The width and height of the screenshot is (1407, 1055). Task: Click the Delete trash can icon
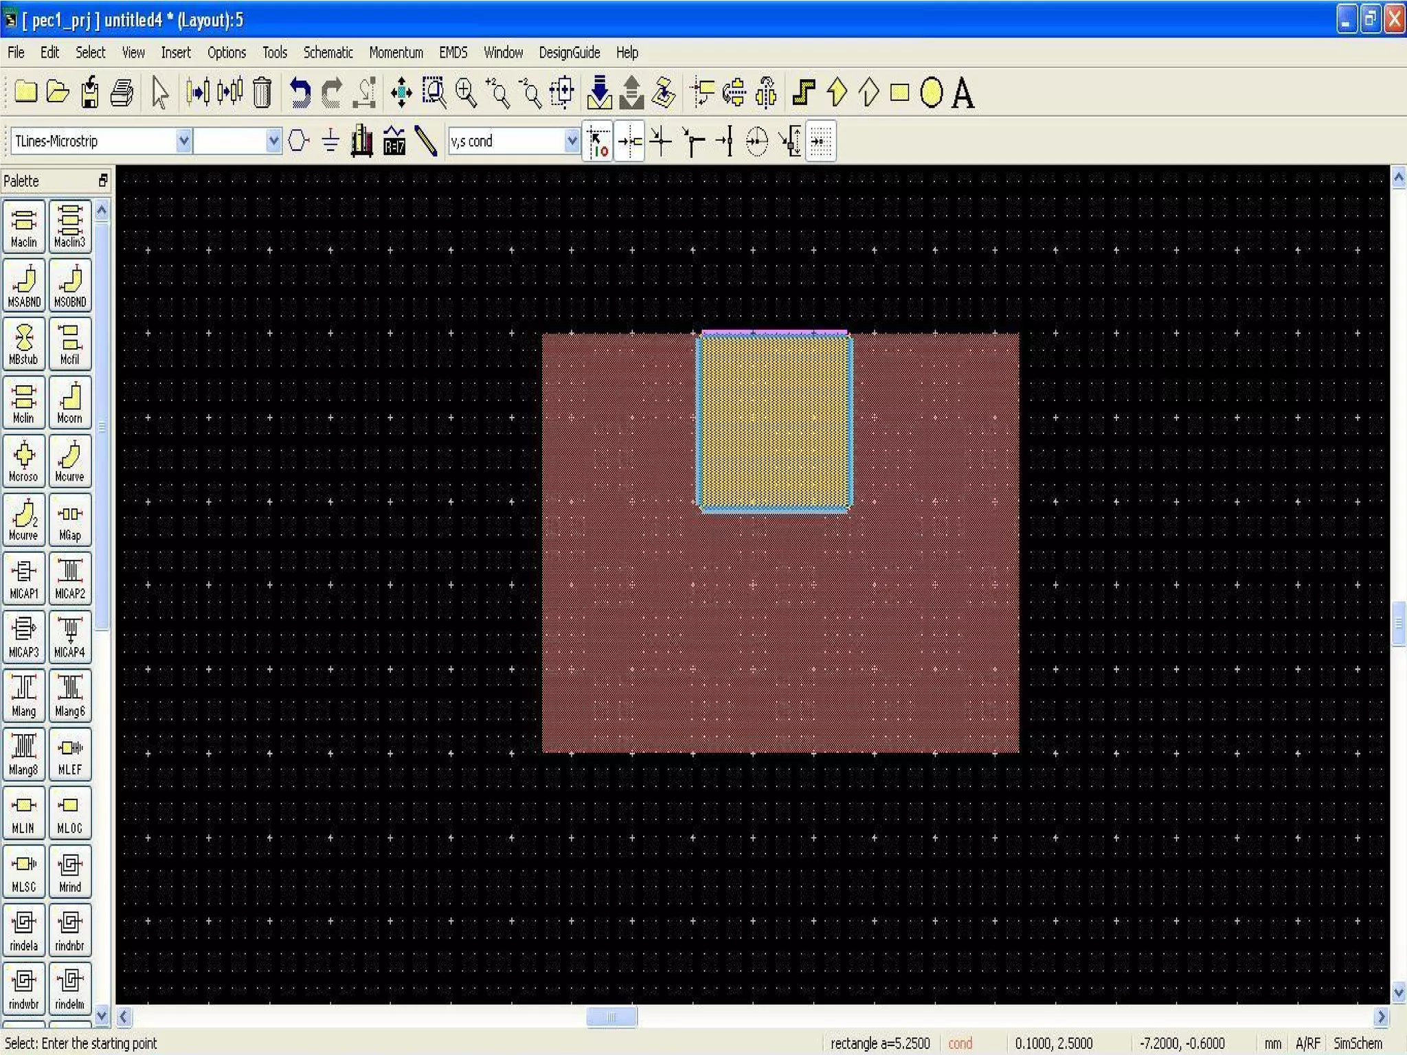coord(262,93)
